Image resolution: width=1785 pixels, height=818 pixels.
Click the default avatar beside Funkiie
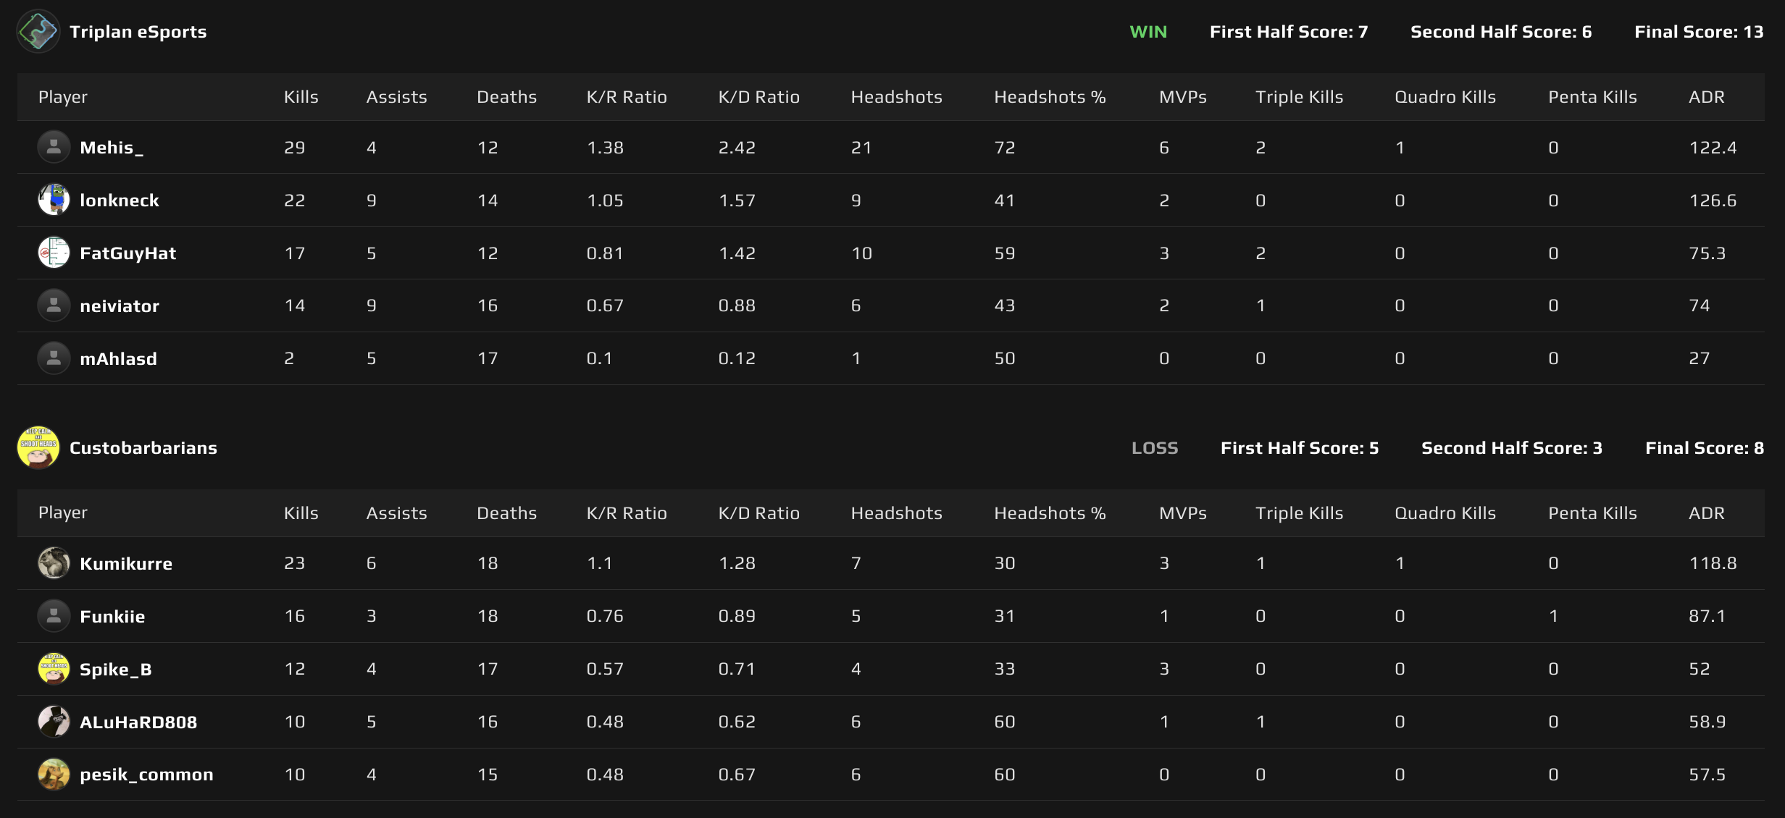click(x=54, y=615)
